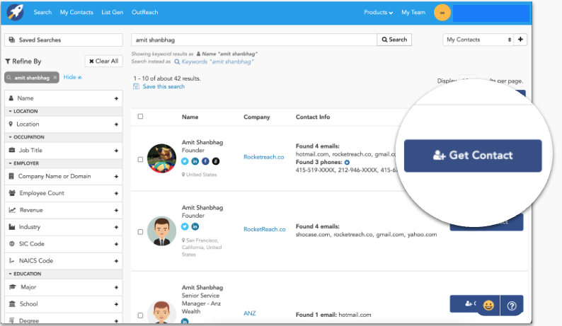Image resolution: width=562 pixels, height=326 pixels.
Task: Click Save this search link
Action: 164,86
